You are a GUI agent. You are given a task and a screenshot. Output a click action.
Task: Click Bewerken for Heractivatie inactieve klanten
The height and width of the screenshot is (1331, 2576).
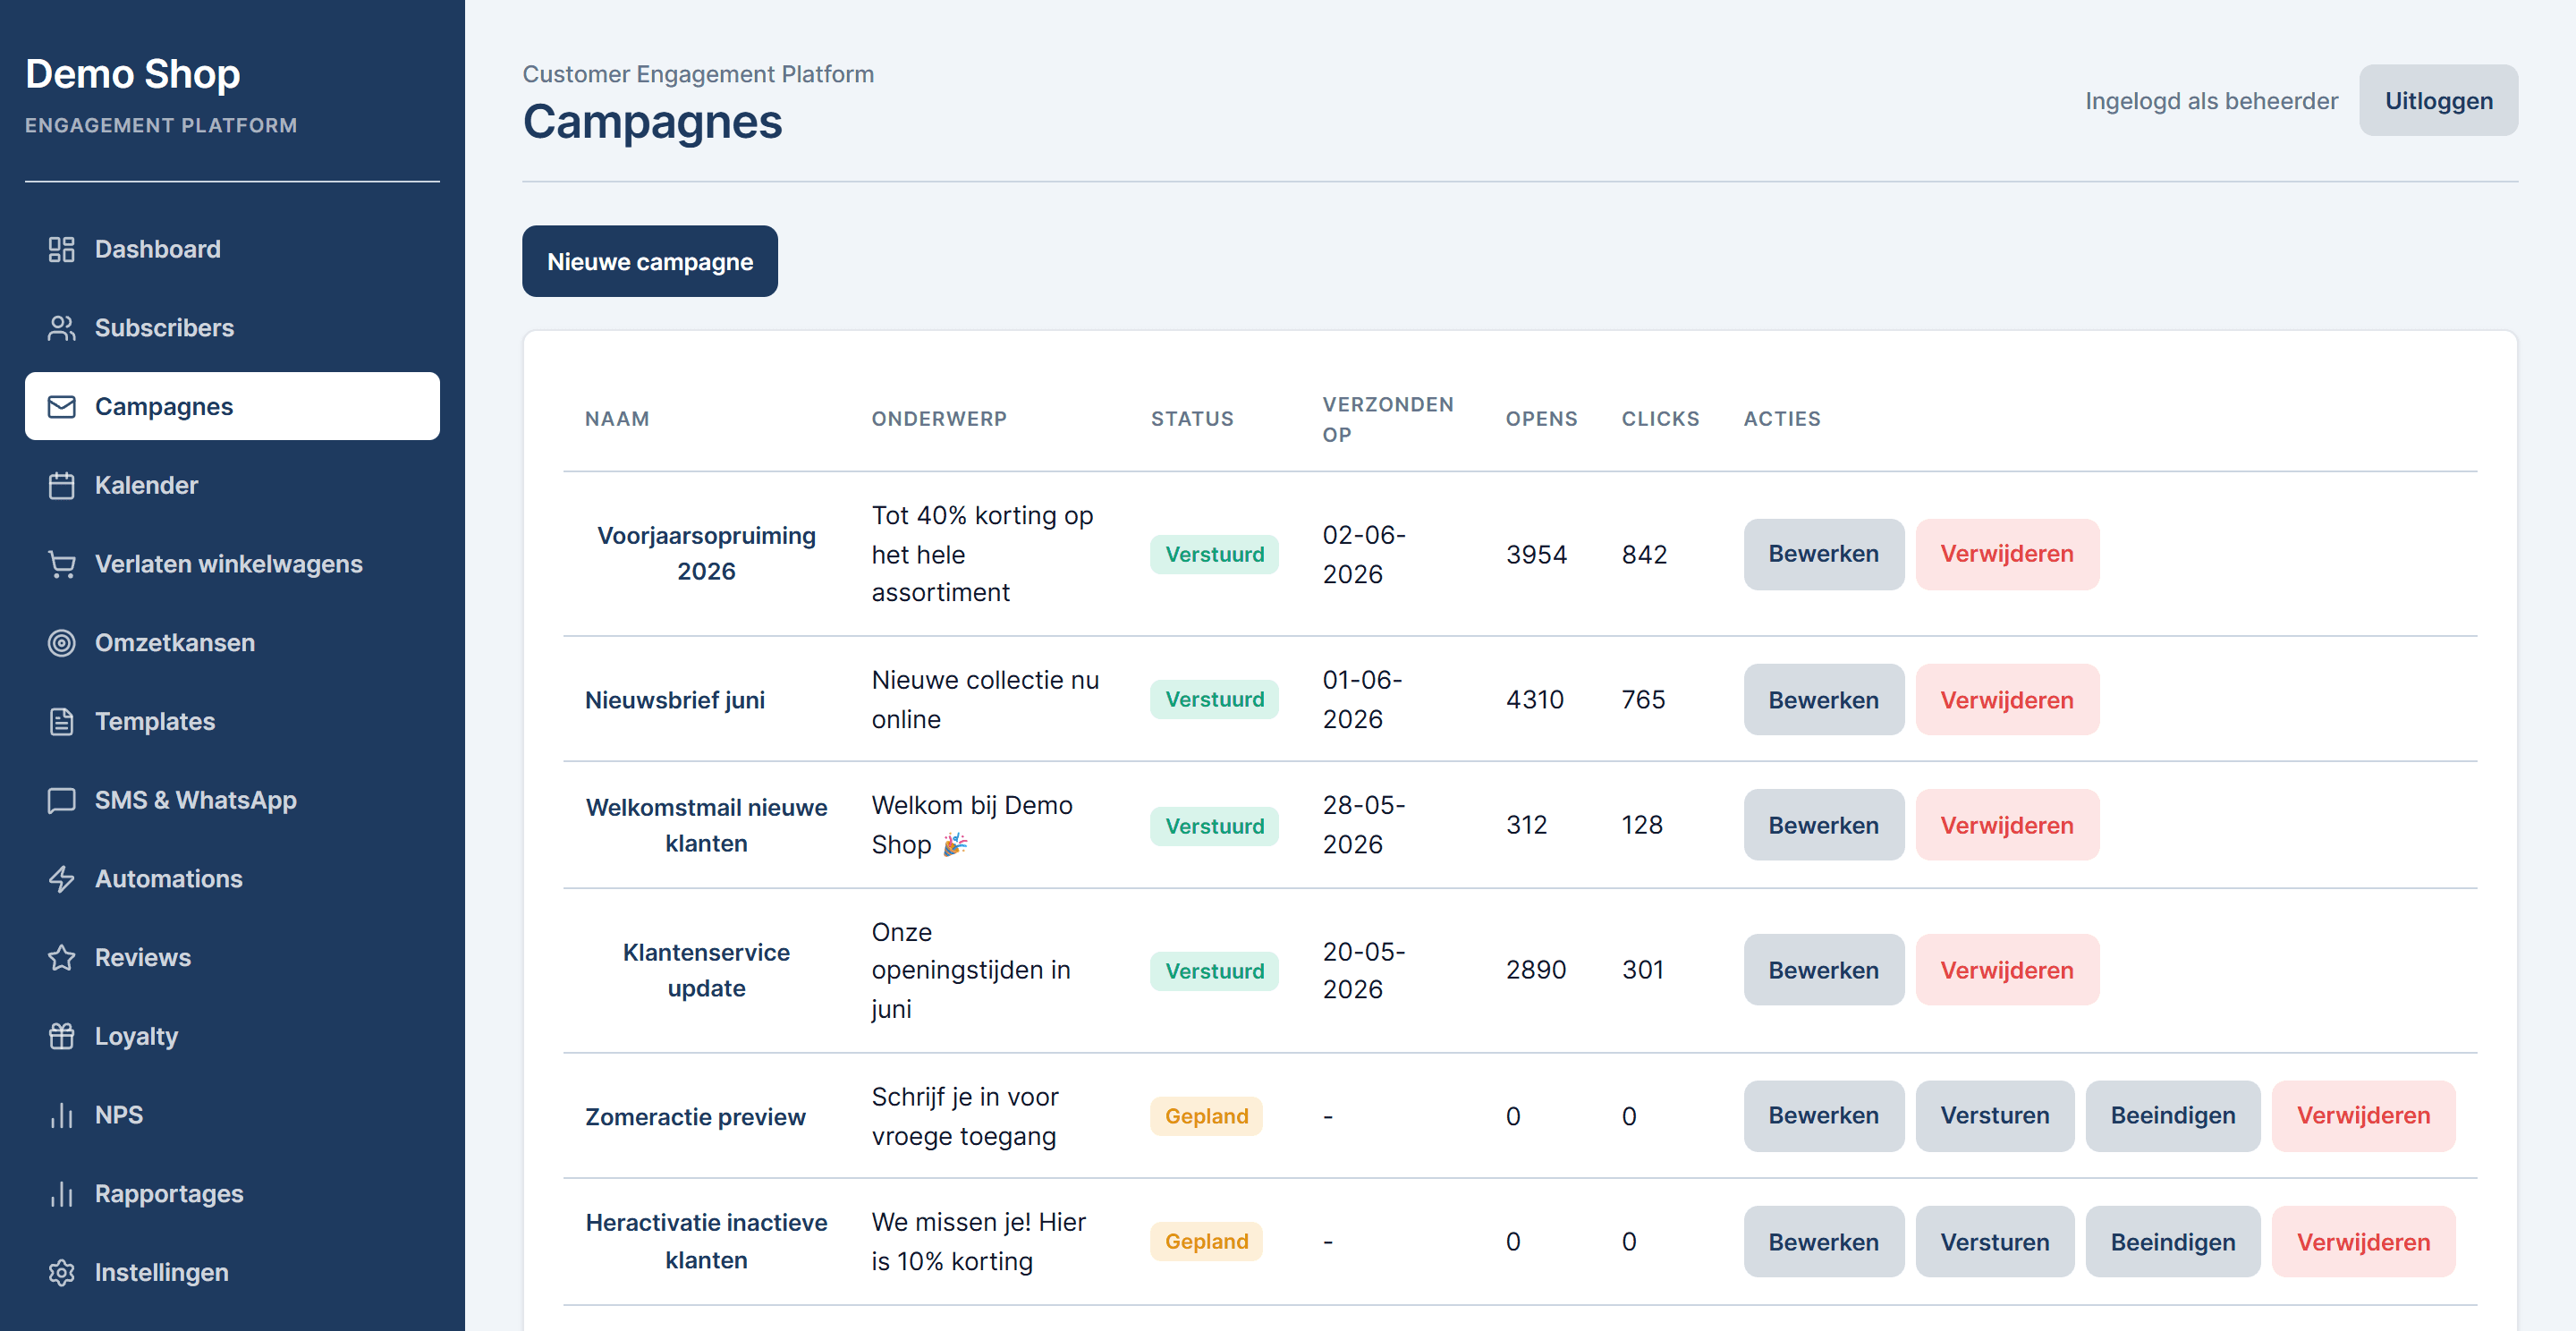click(1823, 1241)
